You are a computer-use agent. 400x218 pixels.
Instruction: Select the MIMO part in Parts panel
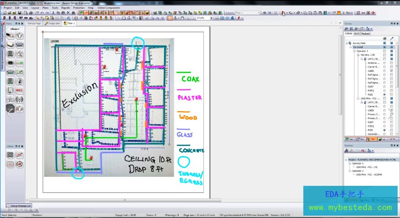(x=19, y=90)
